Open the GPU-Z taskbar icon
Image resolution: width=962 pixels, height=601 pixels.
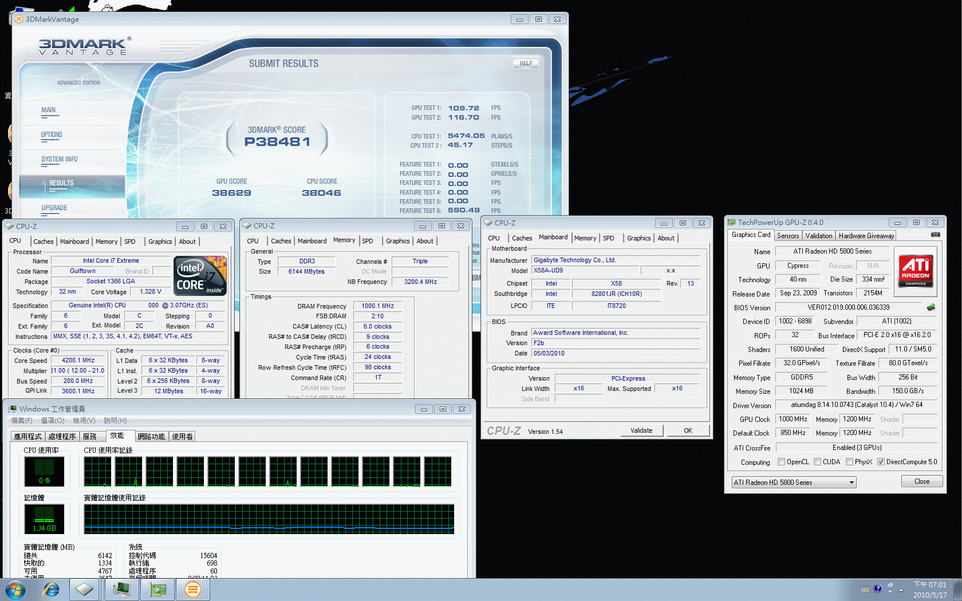157,590
